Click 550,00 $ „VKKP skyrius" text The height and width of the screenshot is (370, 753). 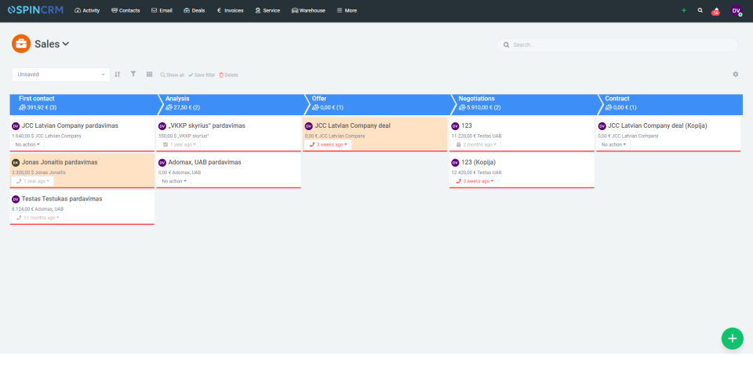[x=184, y=136]
